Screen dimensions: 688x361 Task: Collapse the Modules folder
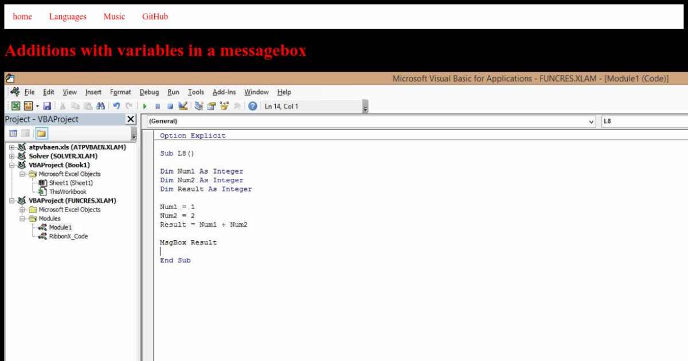pos(22,219)
